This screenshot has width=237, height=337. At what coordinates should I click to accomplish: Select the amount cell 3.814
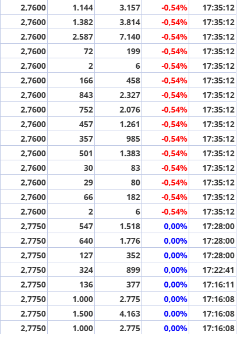(118, 22)
